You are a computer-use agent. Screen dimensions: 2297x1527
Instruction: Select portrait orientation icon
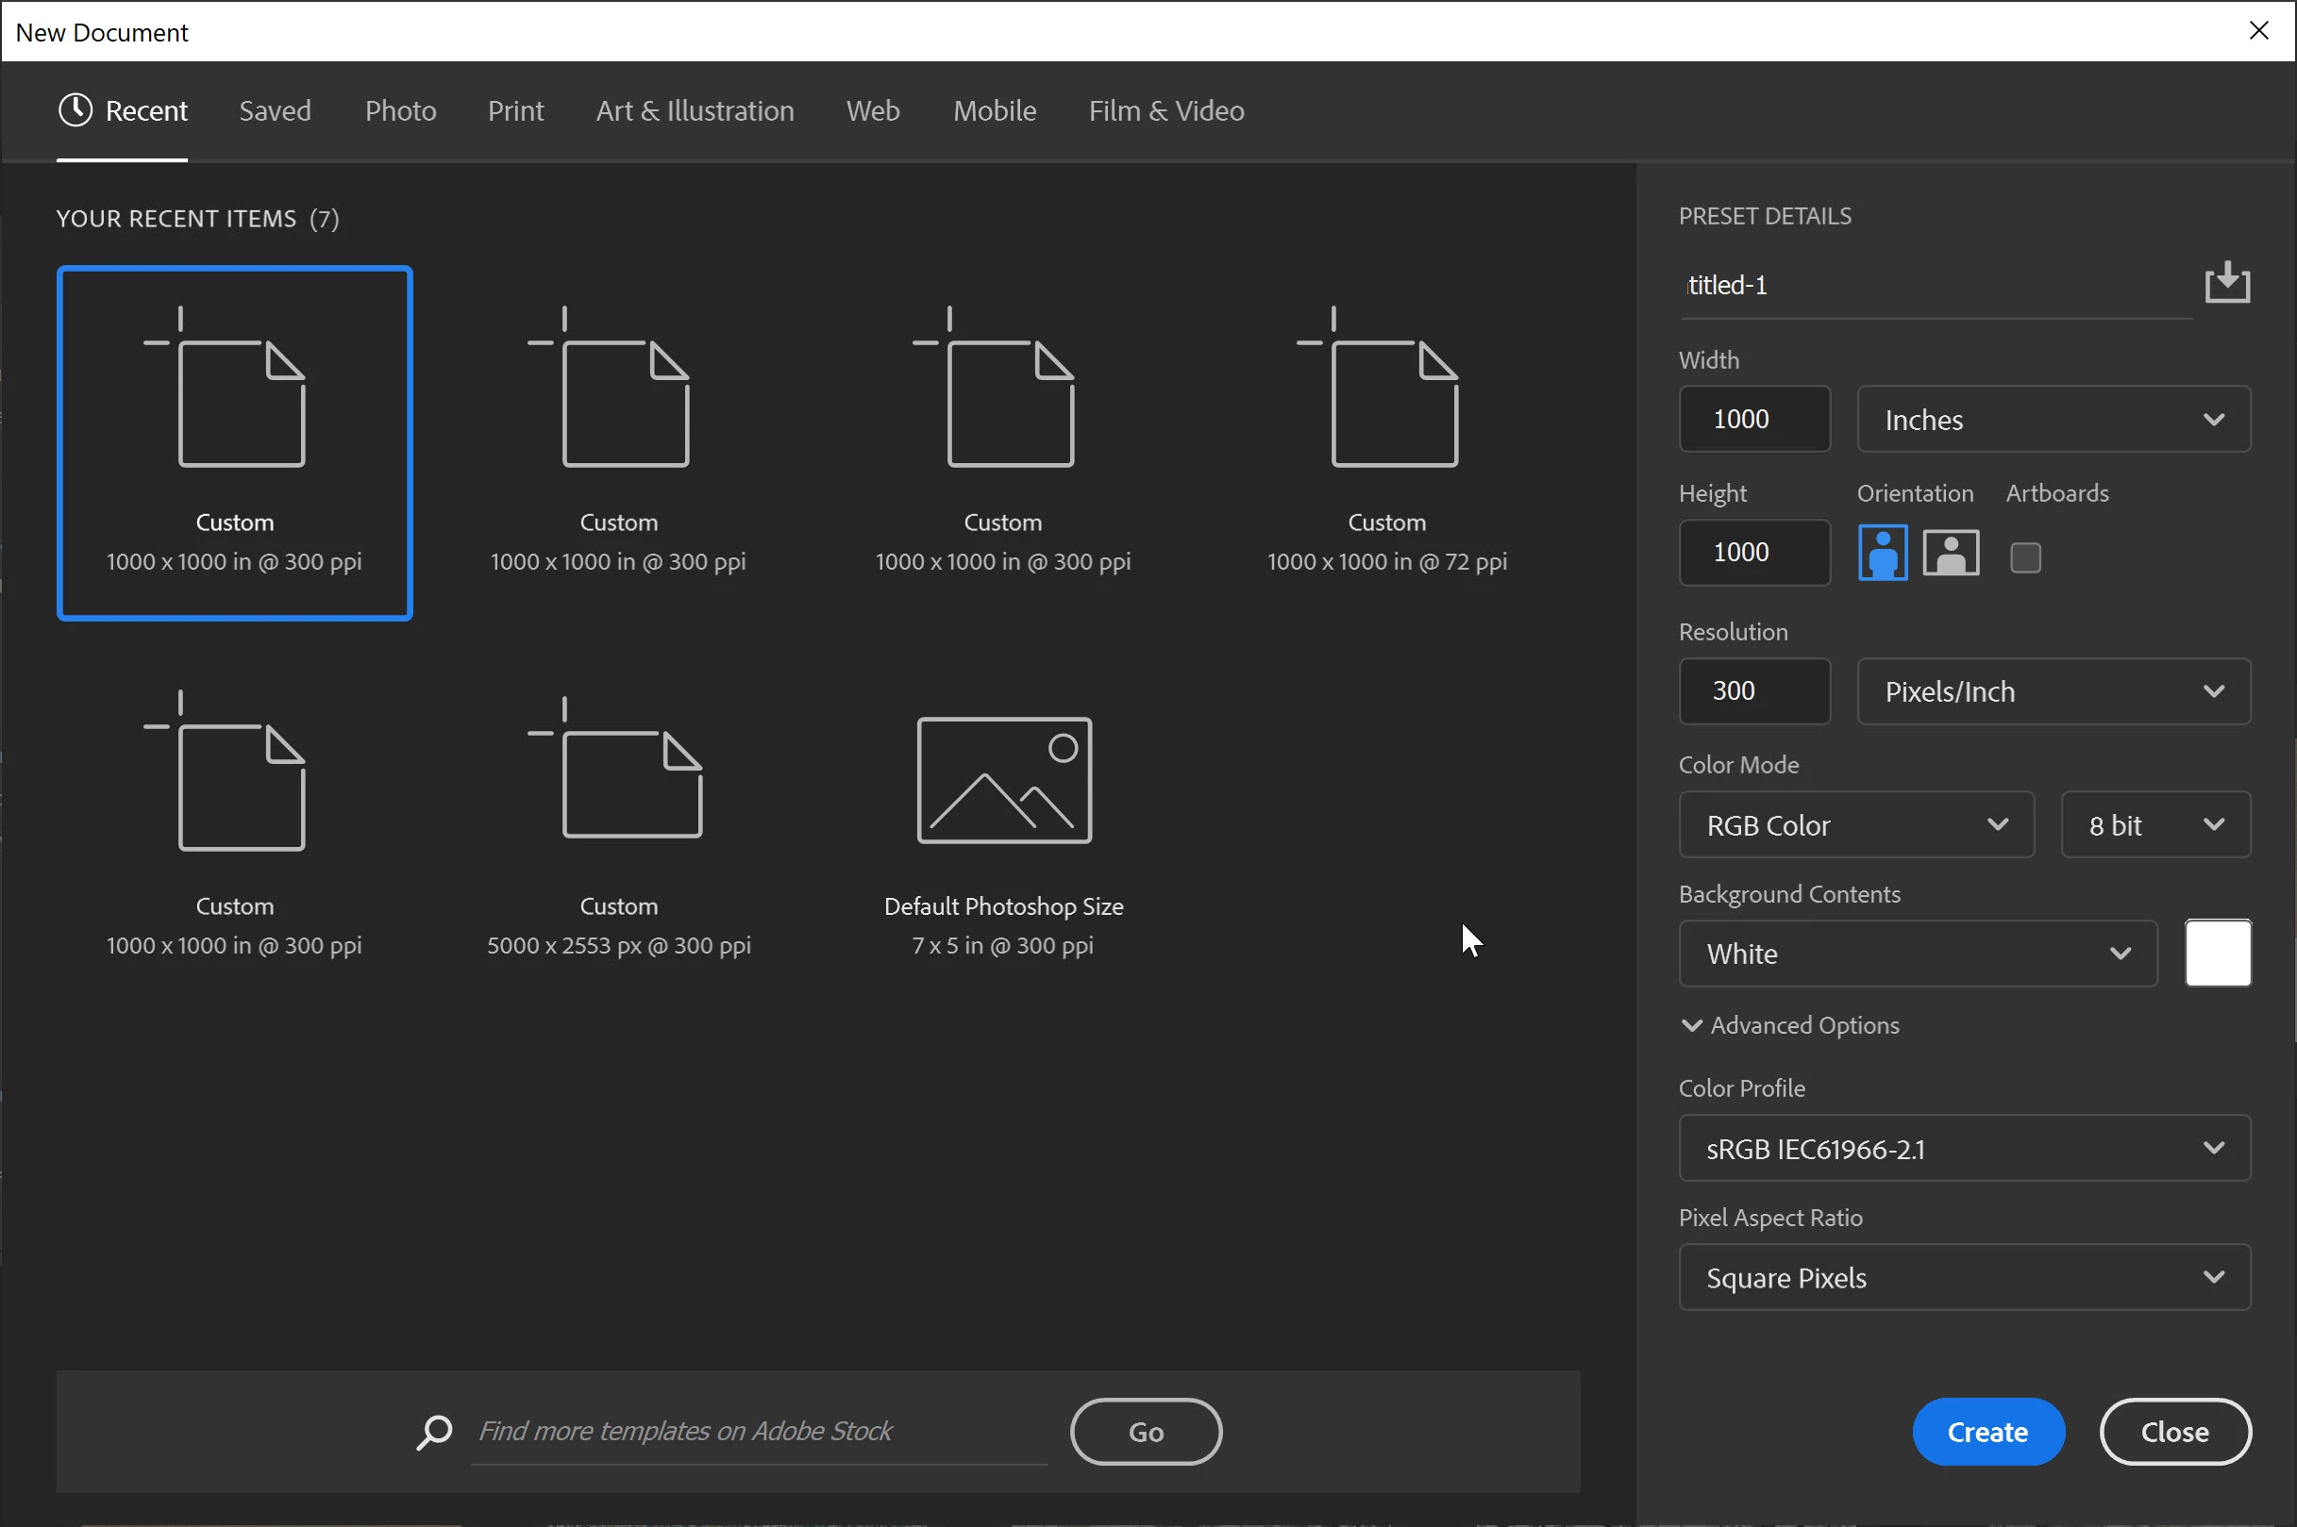coord(1882,553)
